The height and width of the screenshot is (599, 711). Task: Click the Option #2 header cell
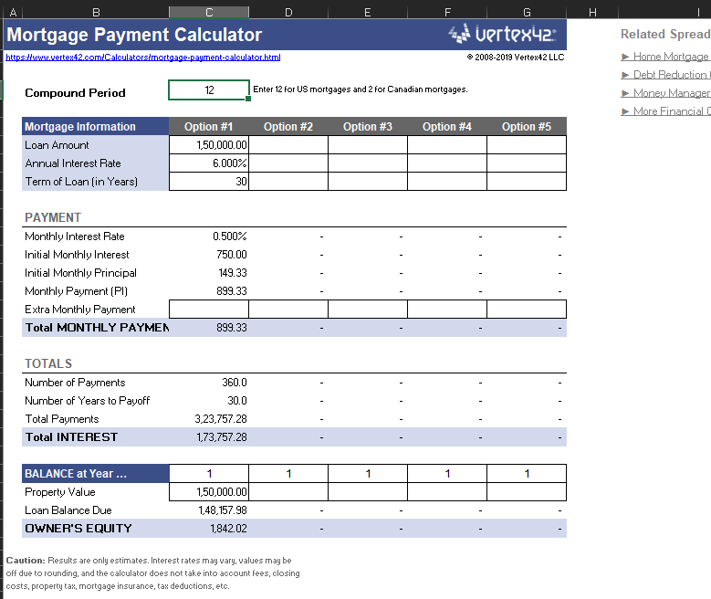point(288,126)
